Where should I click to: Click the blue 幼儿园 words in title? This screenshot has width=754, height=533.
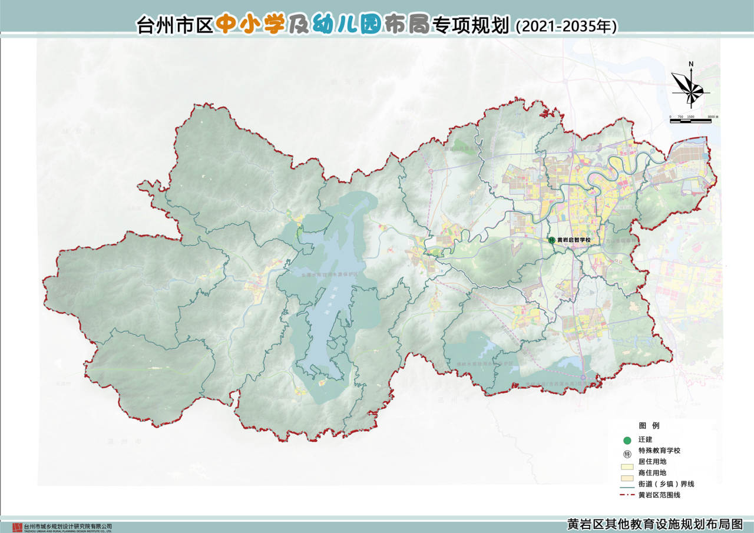[346, 25]
